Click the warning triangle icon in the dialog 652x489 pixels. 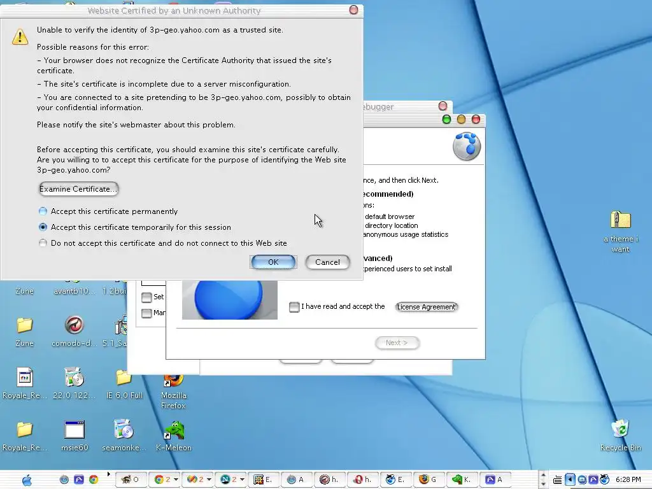click(20, 36)
